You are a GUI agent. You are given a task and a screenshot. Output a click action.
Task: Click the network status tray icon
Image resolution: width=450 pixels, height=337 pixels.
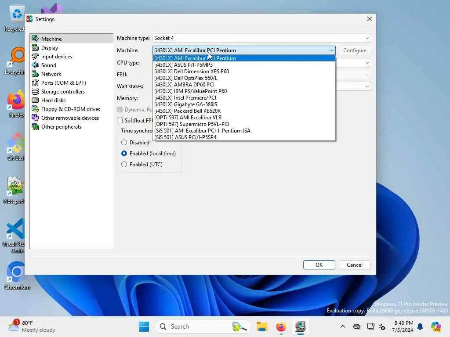pos(370,326)
